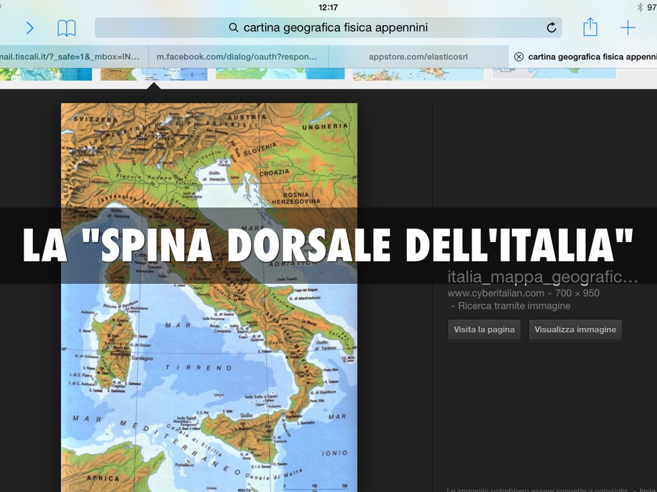Viewport: 657px width, 492px height.
Task: Add a new tab with the plus icon
Action: pyautogui.click(x=627, y=28)
